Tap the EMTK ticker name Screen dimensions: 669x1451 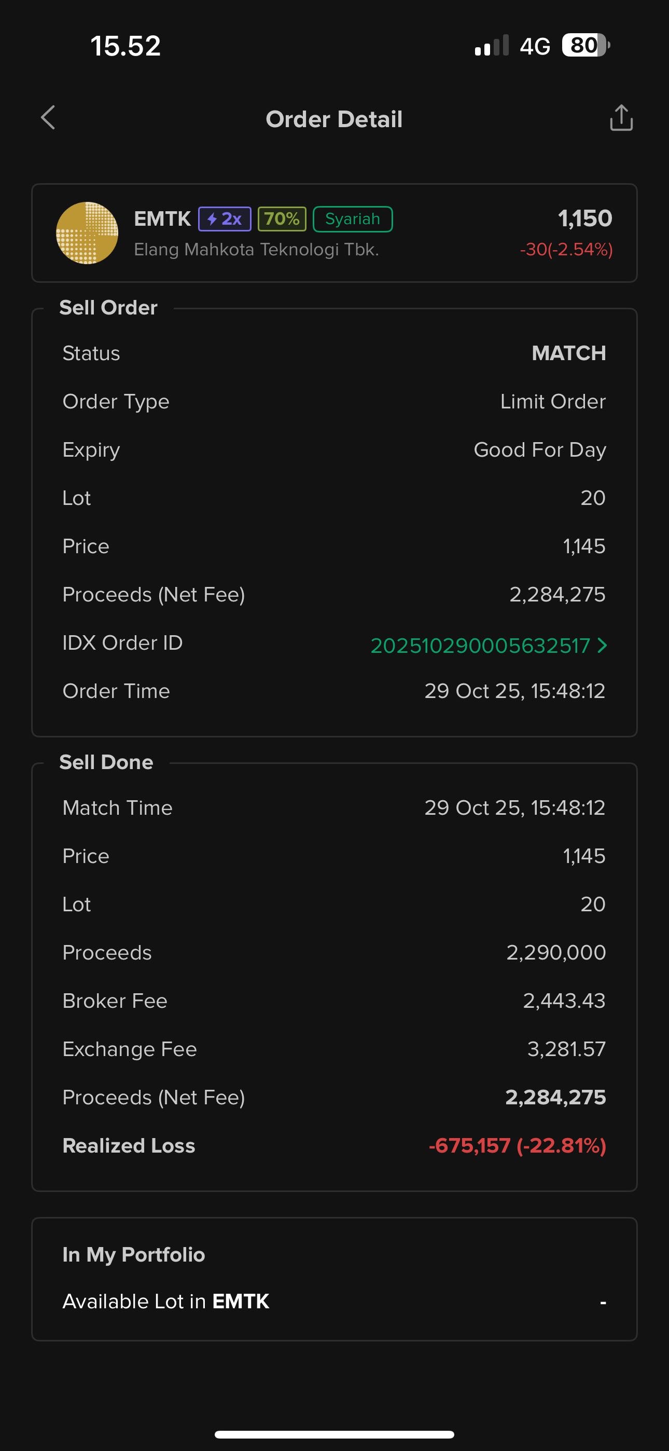[x=163, y=218]
